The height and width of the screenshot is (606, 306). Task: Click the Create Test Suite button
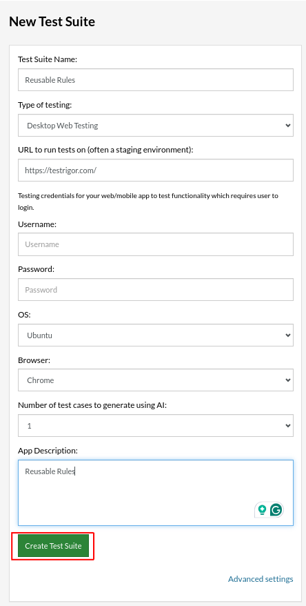click(x=53, y=546)
